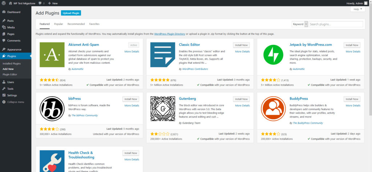Open The BuddyPress Community author link

[x=308, y=123]
